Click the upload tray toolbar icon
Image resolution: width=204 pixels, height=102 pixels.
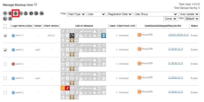pyautogui.click(x=26, y=13)
